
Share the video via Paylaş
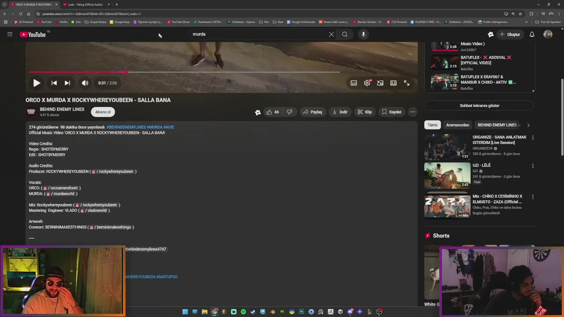313,112
